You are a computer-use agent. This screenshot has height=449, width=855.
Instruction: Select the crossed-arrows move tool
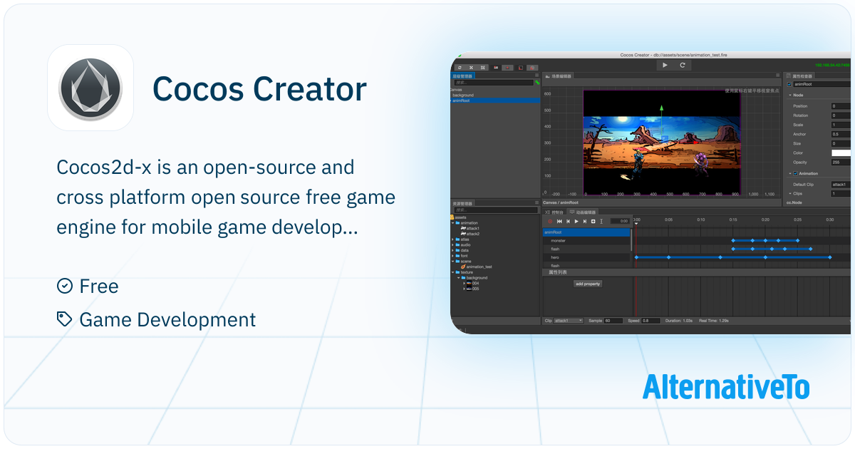[471, 68]
